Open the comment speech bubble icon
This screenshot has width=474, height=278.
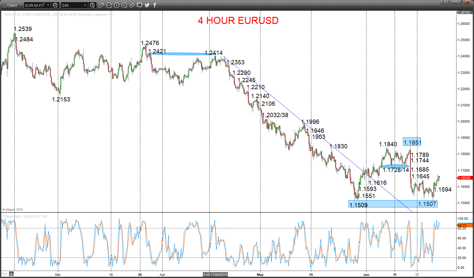[x=139, y=5]
